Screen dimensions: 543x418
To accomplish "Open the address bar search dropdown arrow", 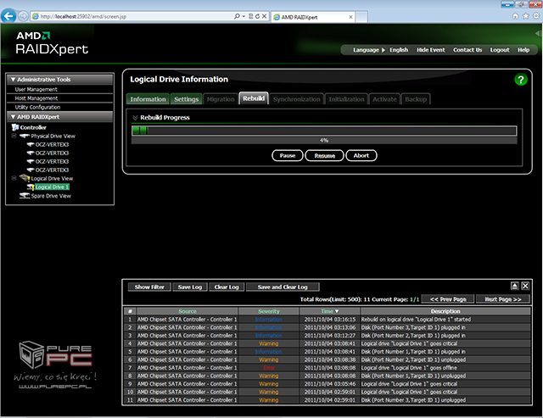I will pyautogui.click(x=244, y=16).
